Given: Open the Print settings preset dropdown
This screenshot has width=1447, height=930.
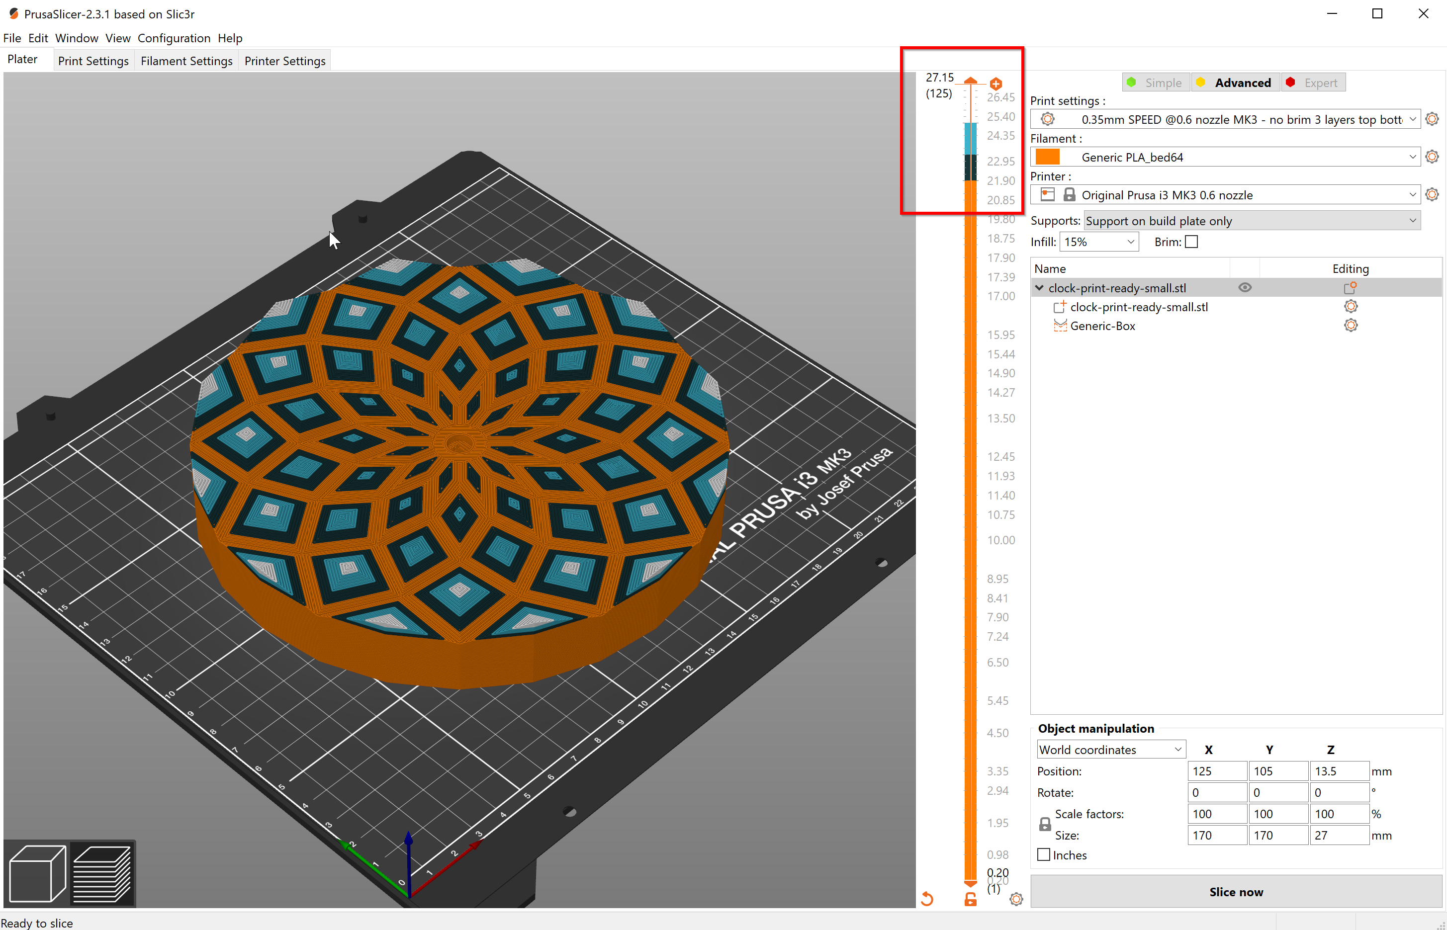Looking at the screenshot, I should [x=1225, y=119].
